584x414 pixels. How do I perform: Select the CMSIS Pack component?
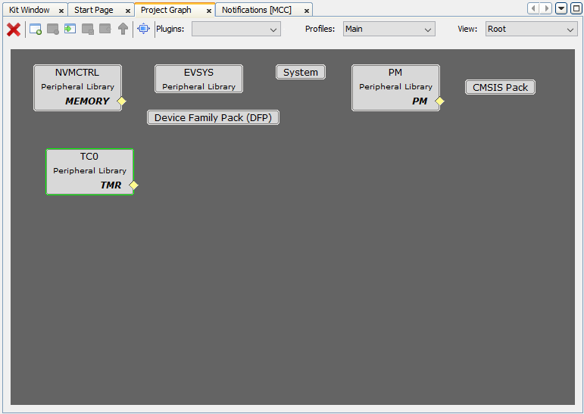pos(500,87)
